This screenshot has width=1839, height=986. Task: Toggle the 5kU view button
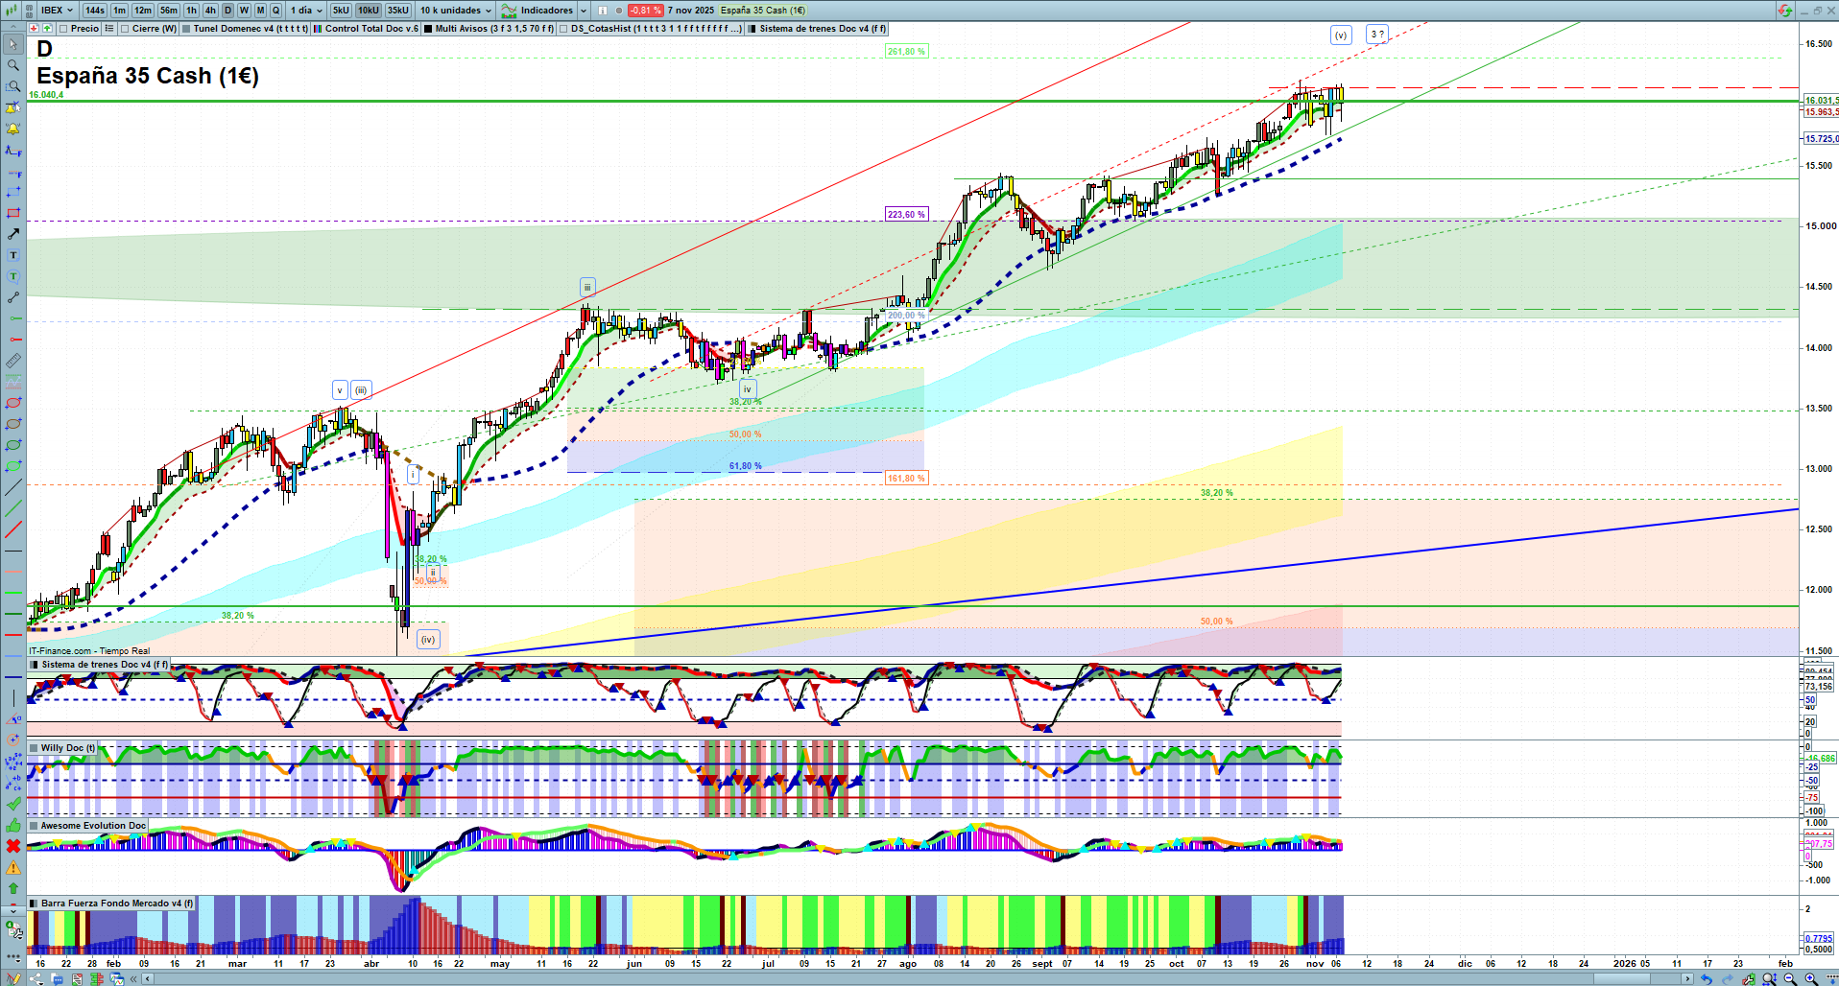tap(341, 11)
